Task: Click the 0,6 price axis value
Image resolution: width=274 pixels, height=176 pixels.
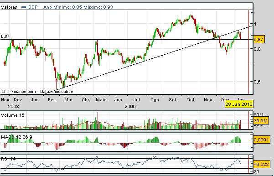Action: 257,82
